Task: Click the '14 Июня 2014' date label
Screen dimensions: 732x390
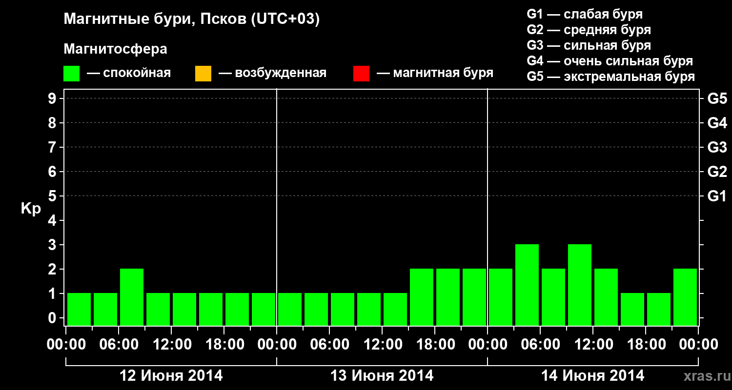Action: (593, 376)
